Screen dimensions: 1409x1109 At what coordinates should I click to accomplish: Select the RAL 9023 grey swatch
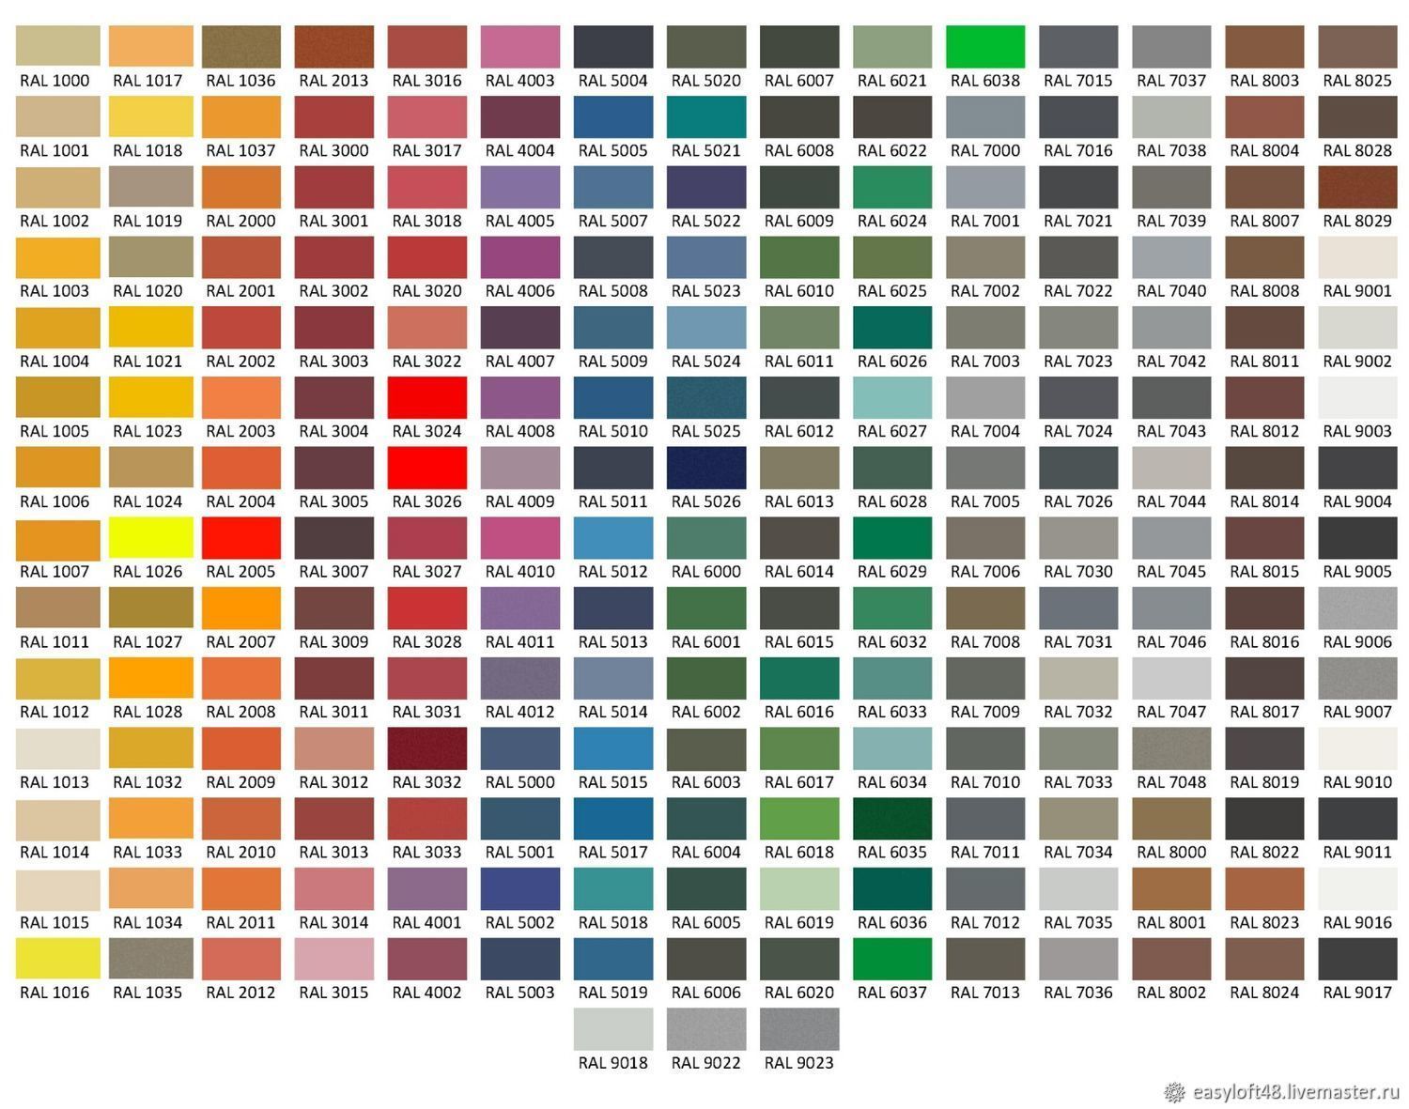coord(799,1028)
